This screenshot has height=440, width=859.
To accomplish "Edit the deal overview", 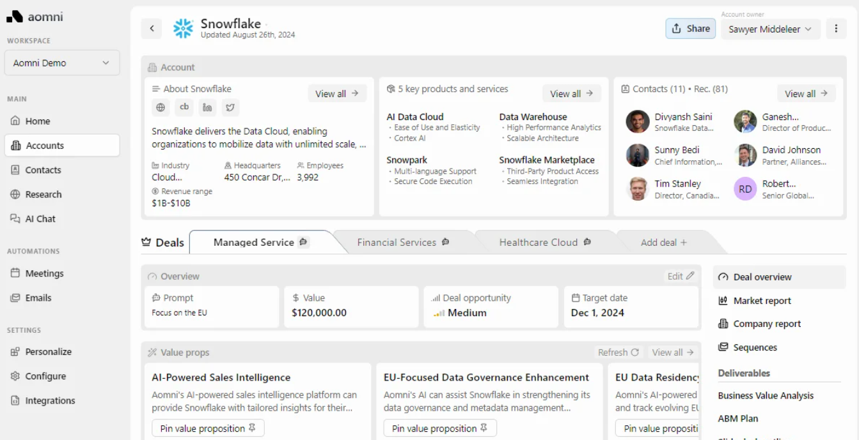I will [681, 276].
